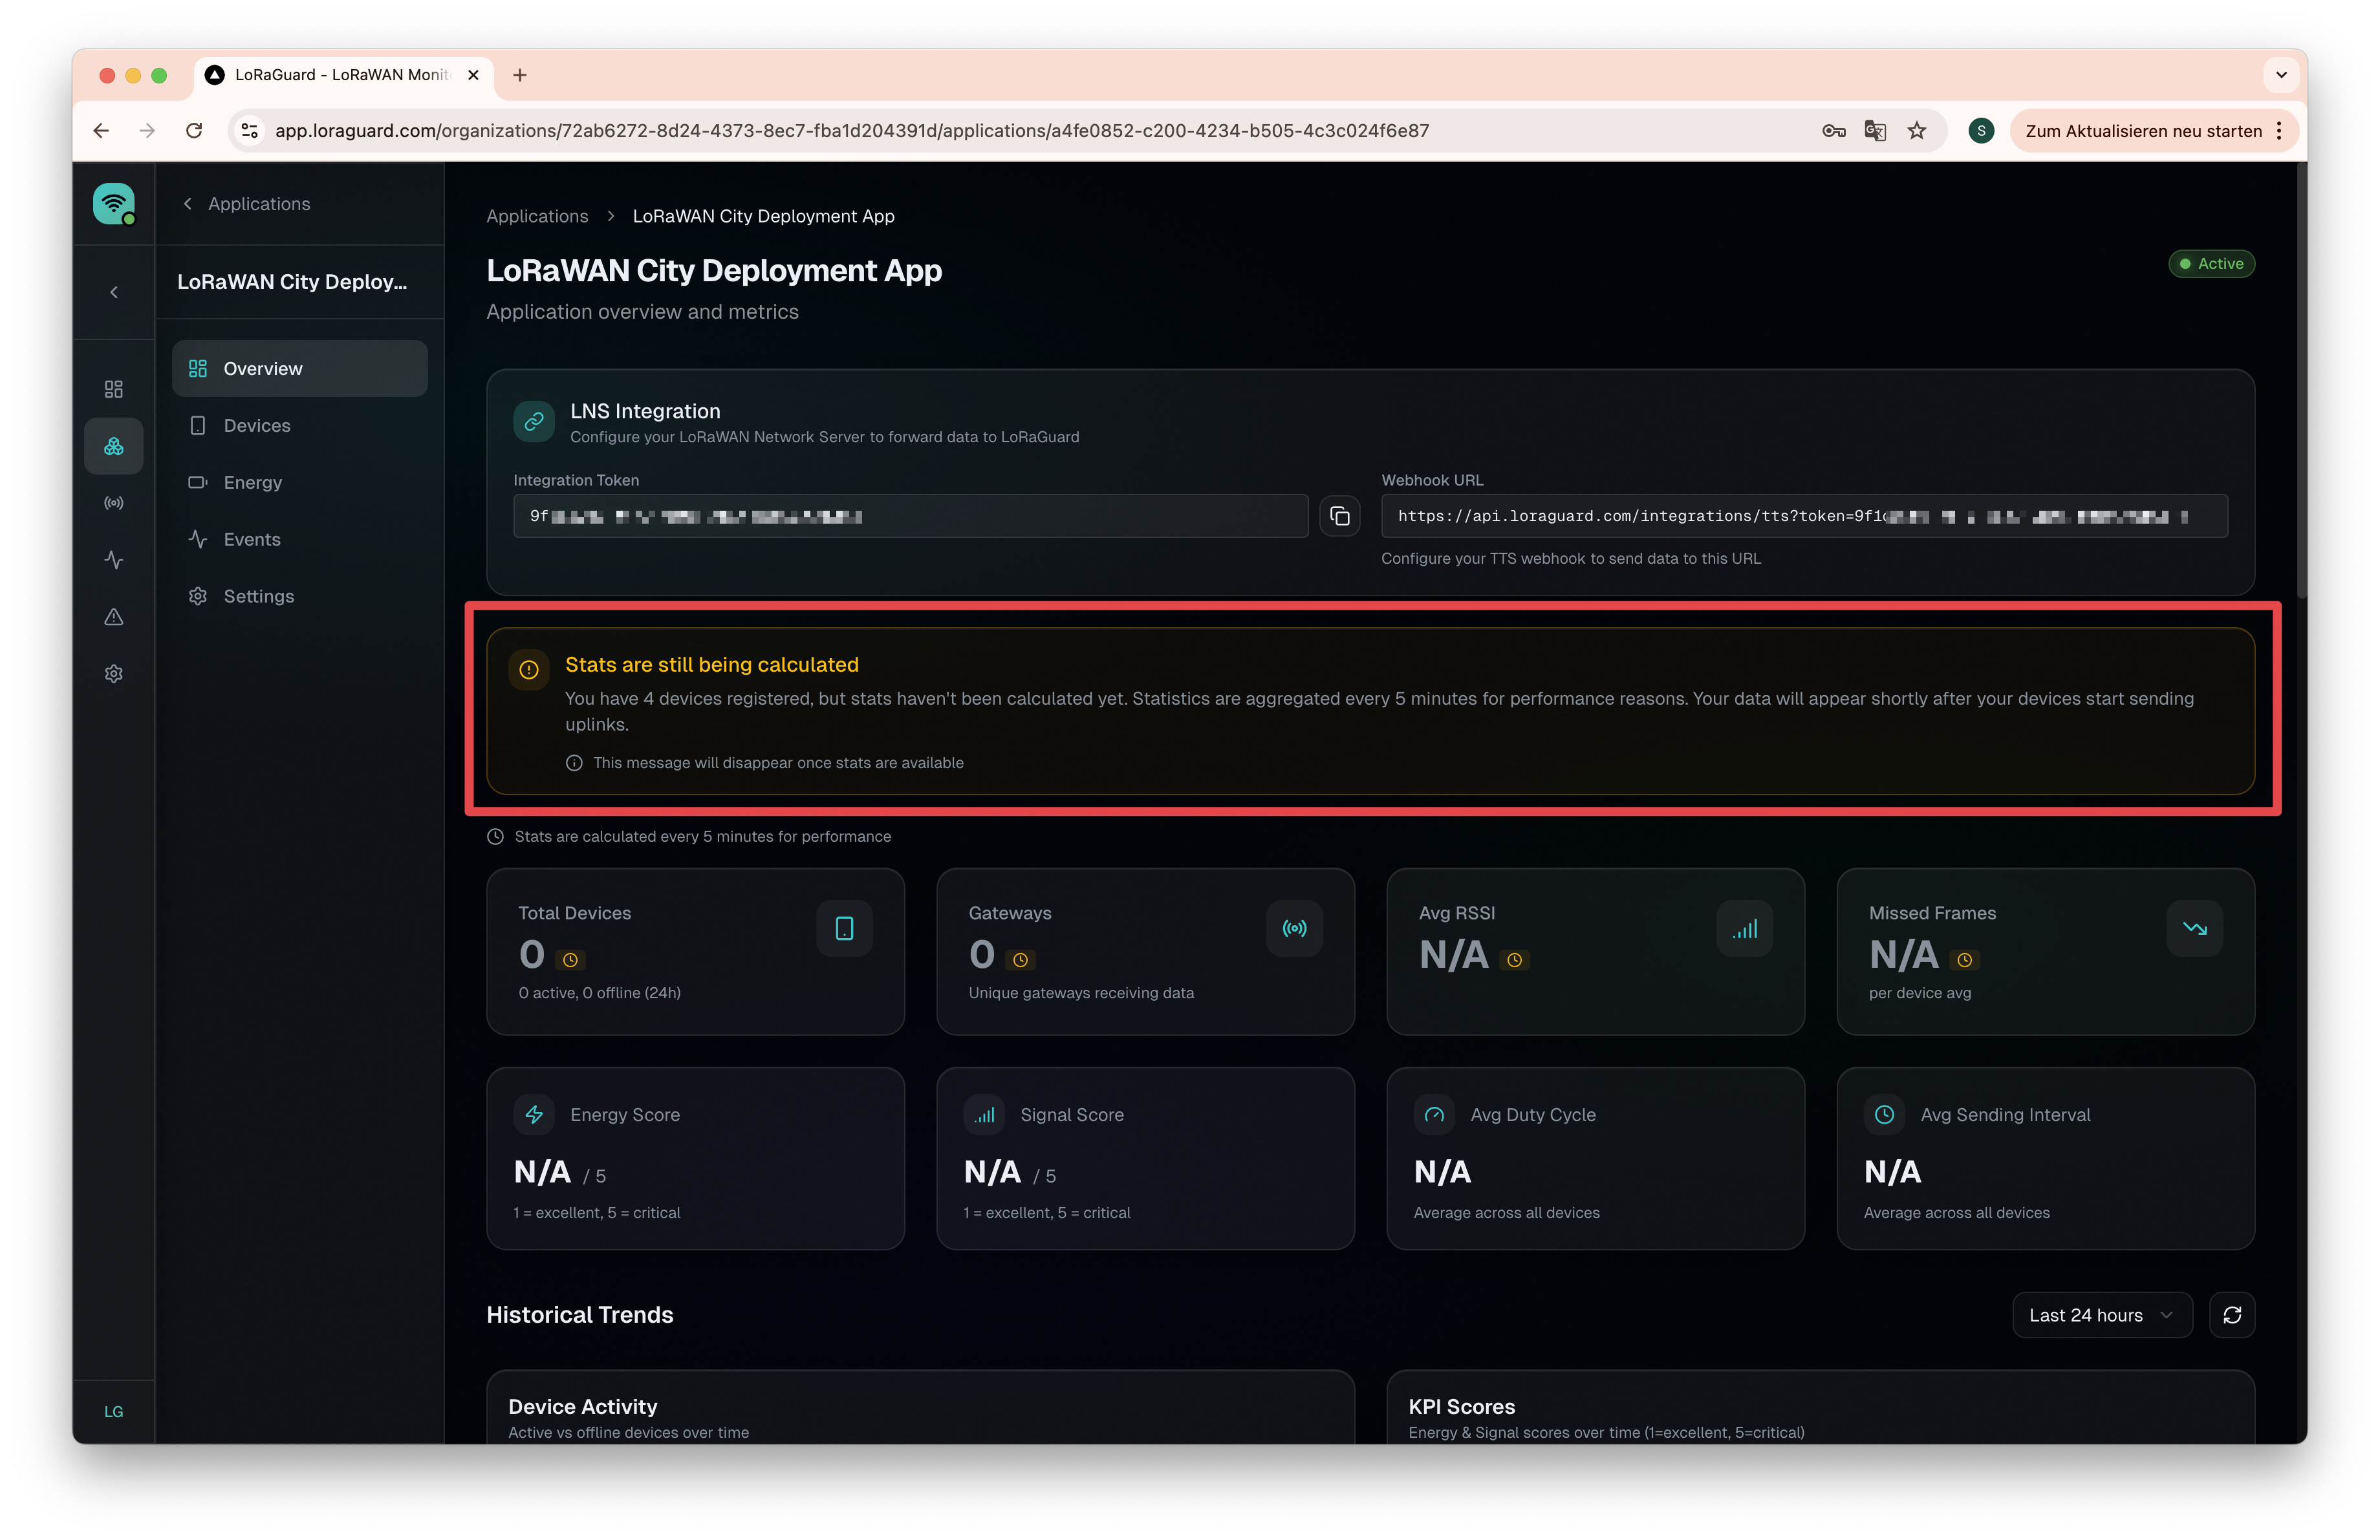
Task: Go to the Events section
Action: pos(252,540)
